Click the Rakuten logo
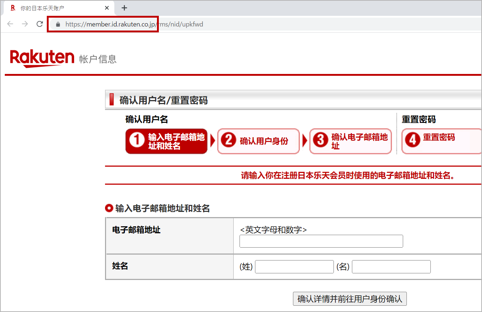 (42, 58)
